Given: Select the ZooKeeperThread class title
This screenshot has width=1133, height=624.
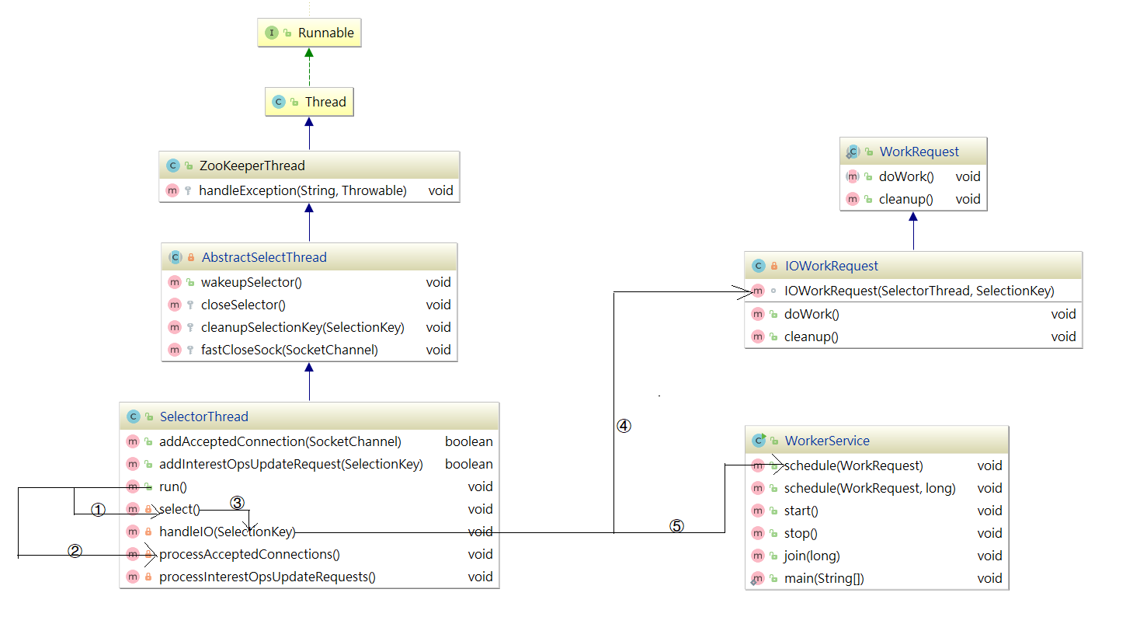Looking at the screenshot, I should 252,166.
